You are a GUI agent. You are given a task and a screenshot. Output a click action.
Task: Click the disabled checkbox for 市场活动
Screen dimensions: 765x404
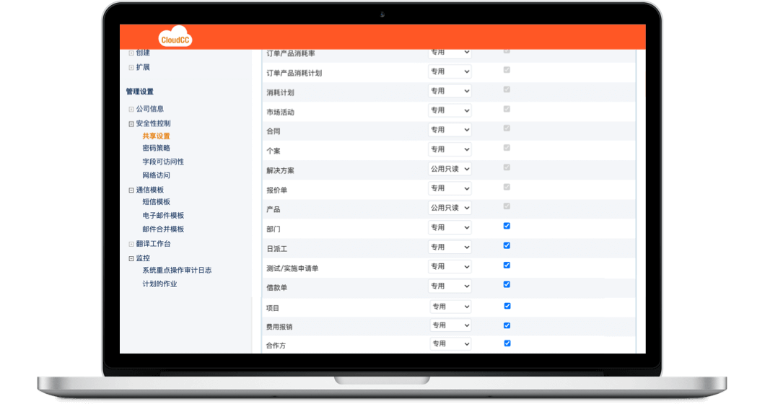click(x=507, y=109)
